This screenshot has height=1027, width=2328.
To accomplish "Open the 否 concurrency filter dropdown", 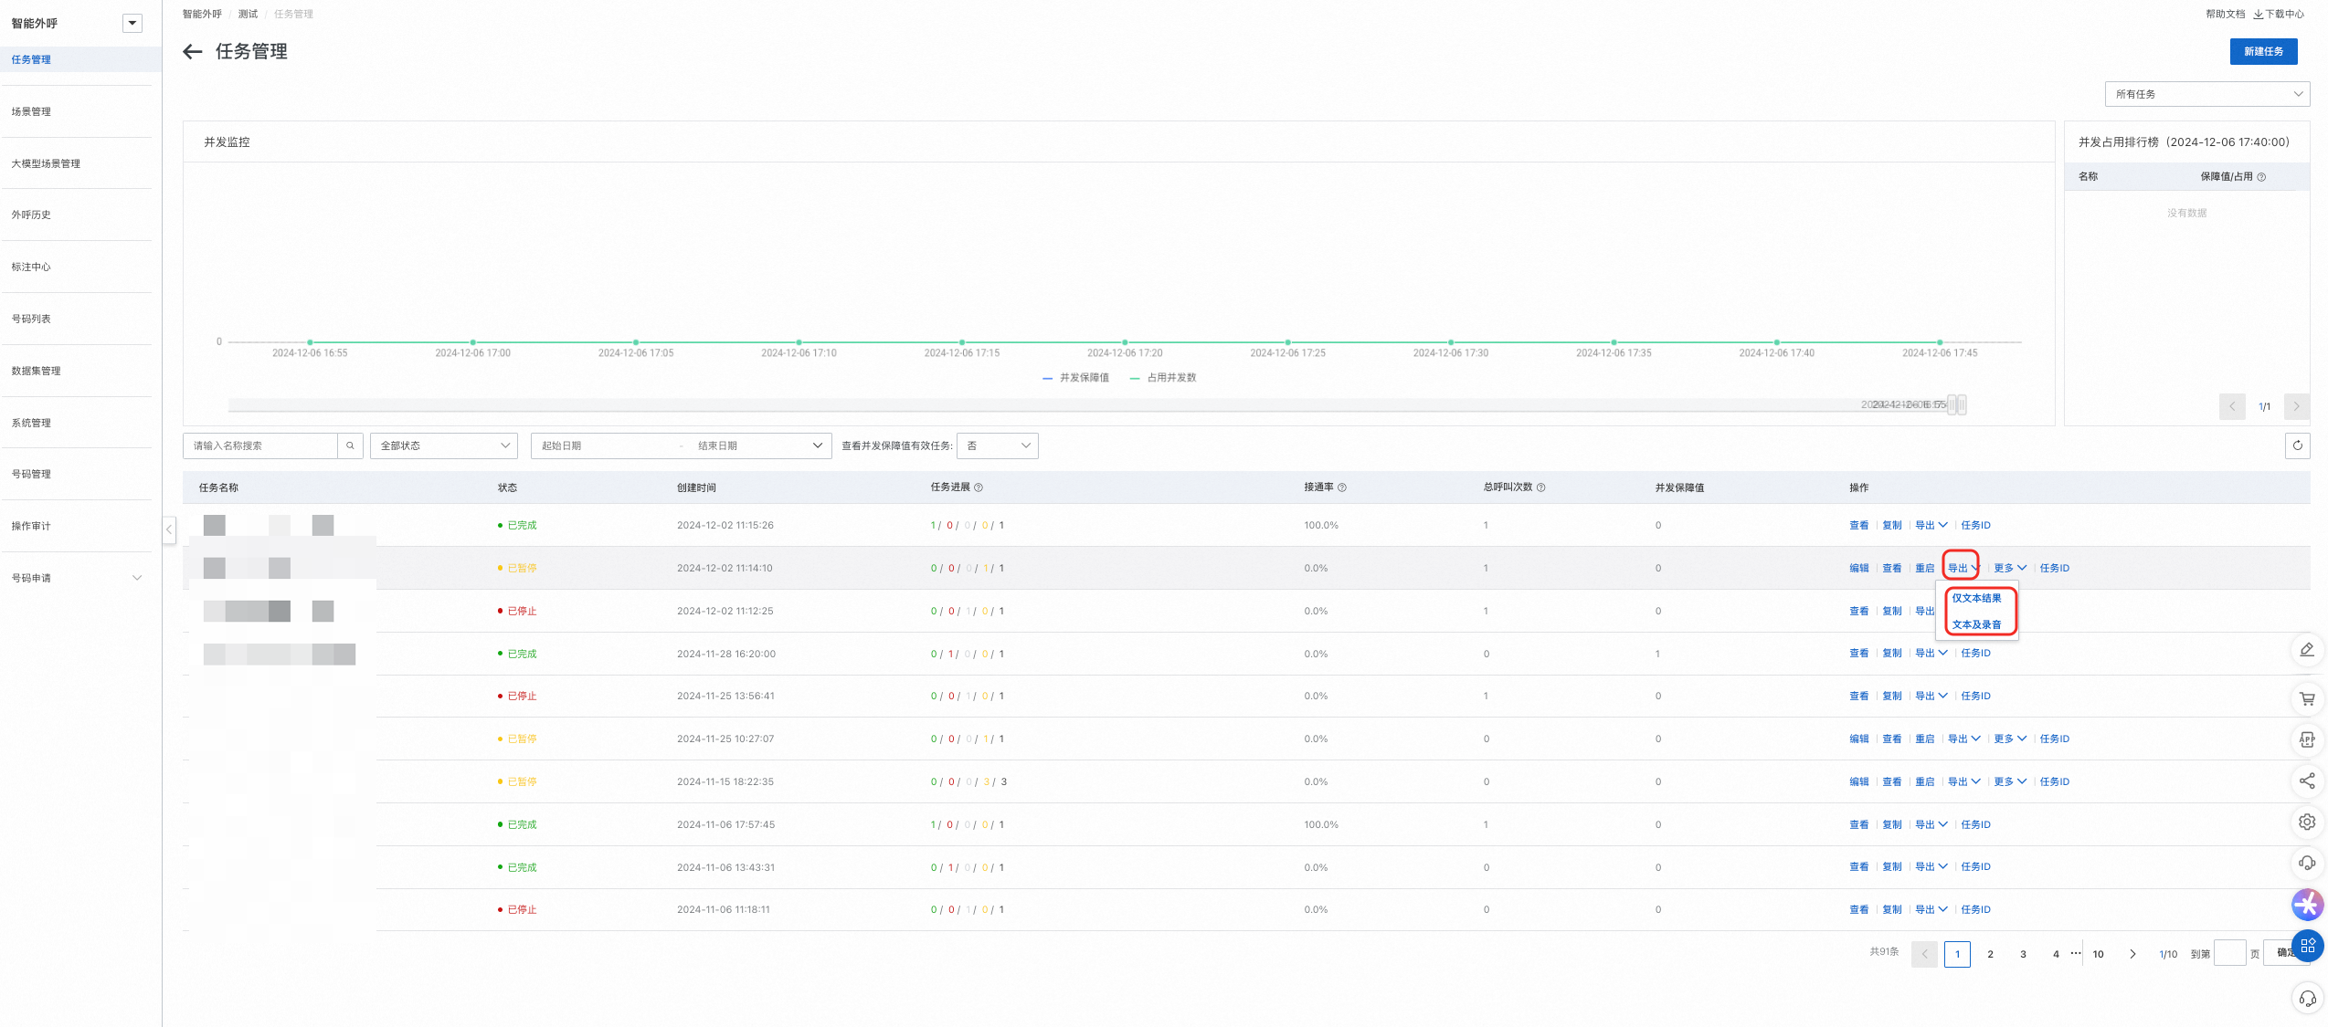I will [998, 445].
